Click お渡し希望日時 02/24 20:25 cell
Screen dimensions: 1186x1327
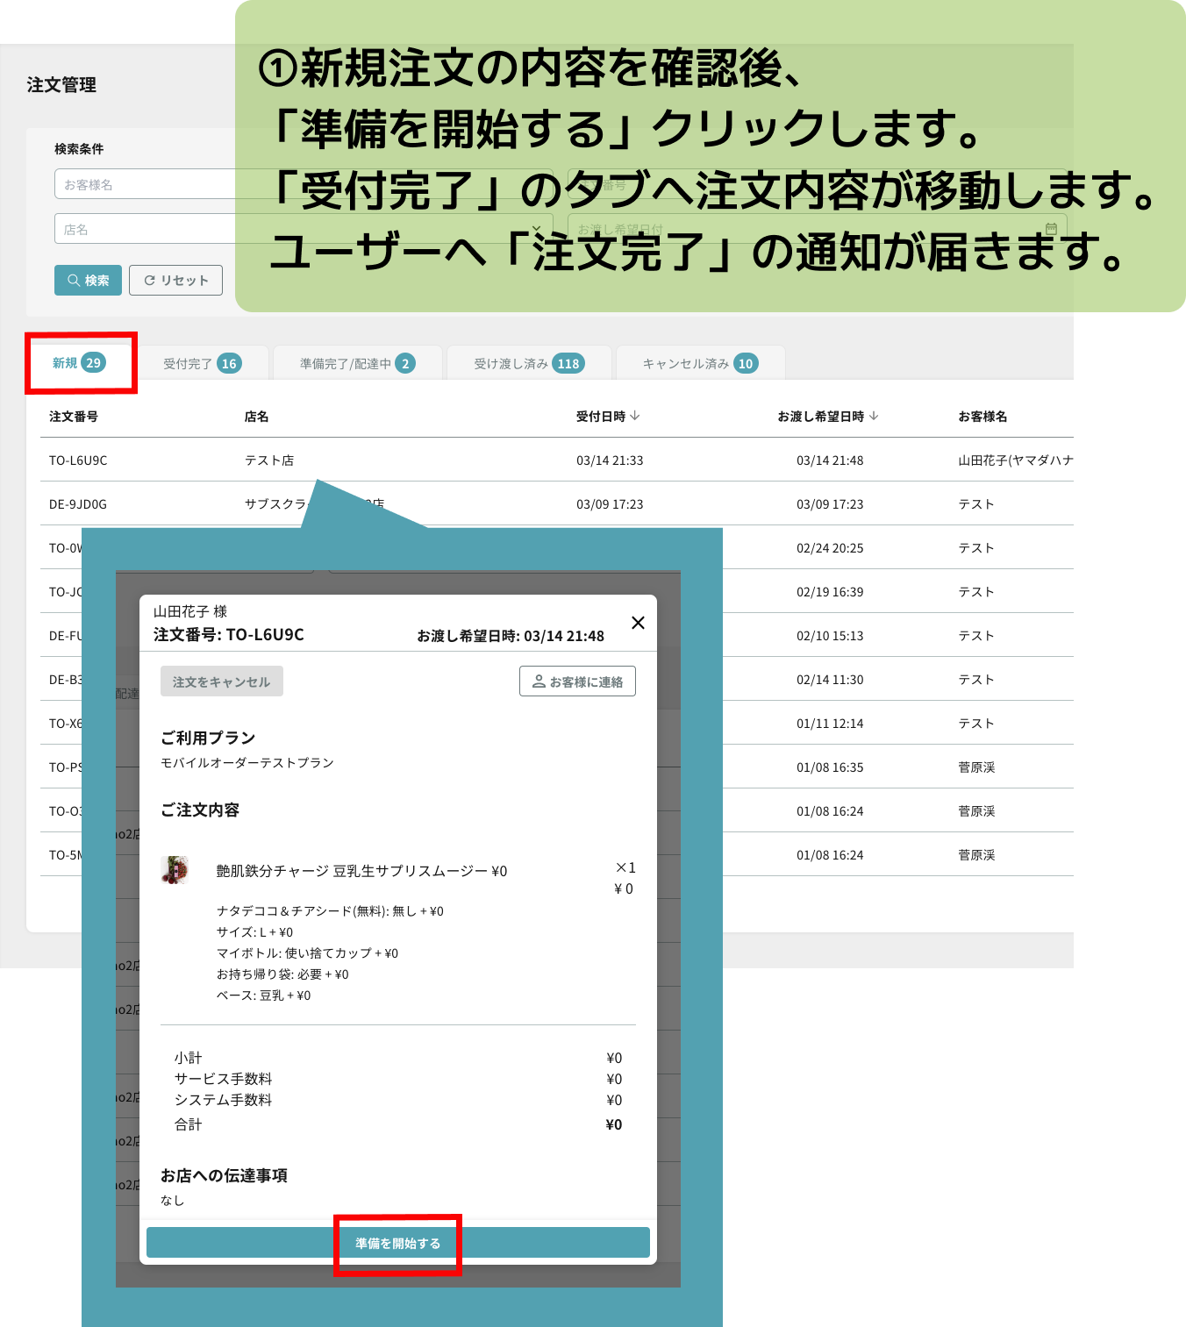(x=830, y=548)
